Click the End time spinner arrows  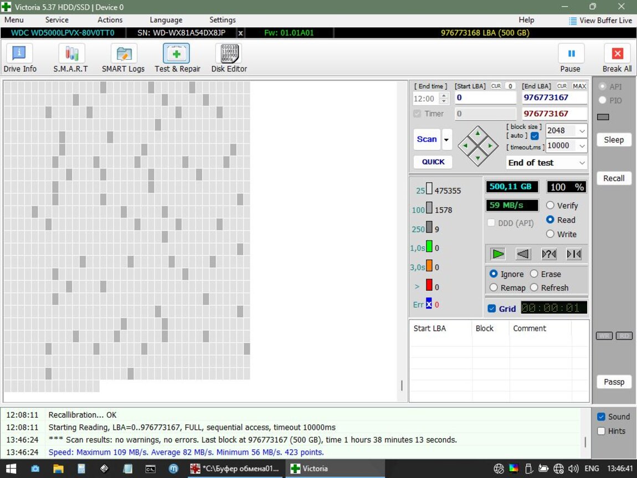tap(444, 98)
